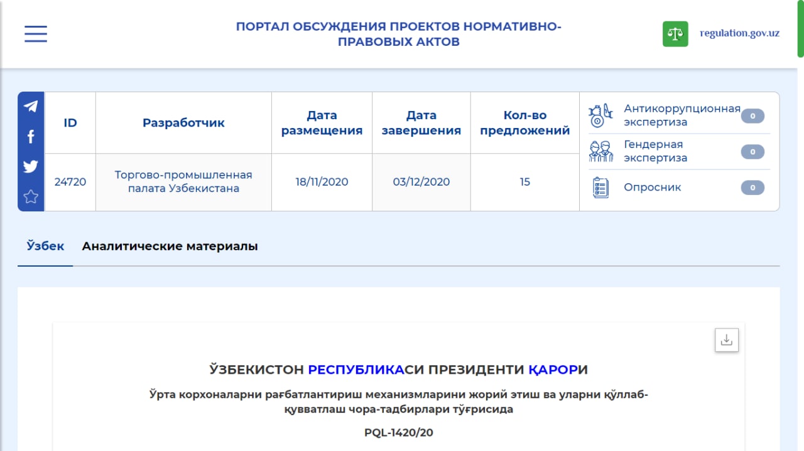The width and height of the screenshot is (804, 451).
Task: Open the regulation.gov.uz site link
Action: click(740, 33)
